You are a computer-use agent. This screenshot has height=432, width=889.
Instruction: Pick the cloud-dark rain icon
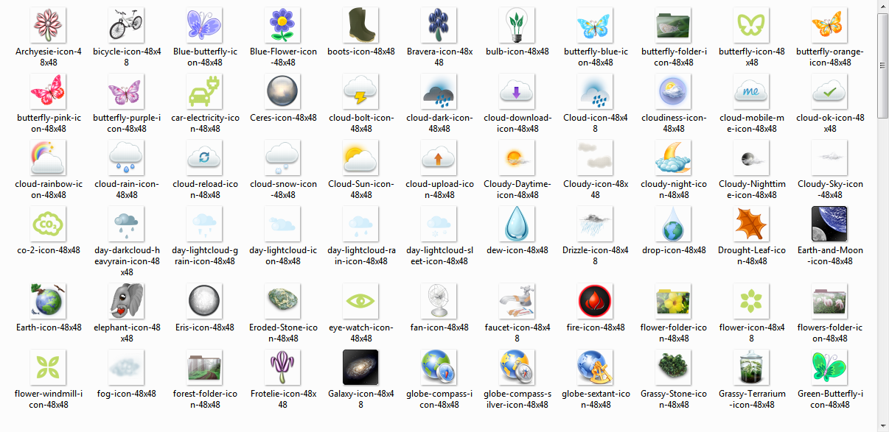439,92
